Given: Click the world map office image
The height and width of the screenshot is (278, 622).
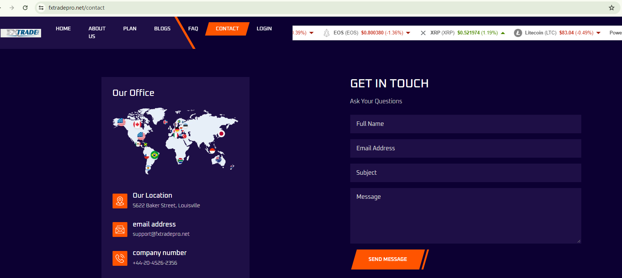Looking at the screenshot, I should (175, 141).
